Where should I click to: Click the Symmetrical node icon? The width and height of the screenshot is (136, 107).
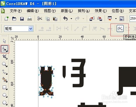click(110, 29)
